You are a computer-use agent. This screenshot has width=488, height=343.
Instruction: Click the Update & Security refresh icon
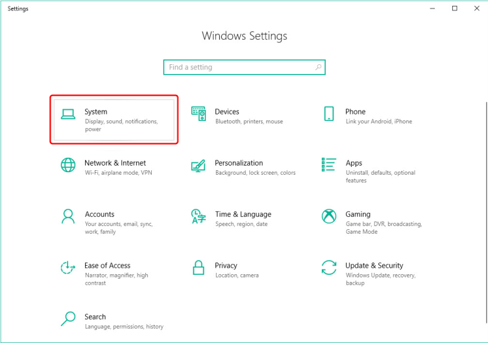(x=328, y=268)
